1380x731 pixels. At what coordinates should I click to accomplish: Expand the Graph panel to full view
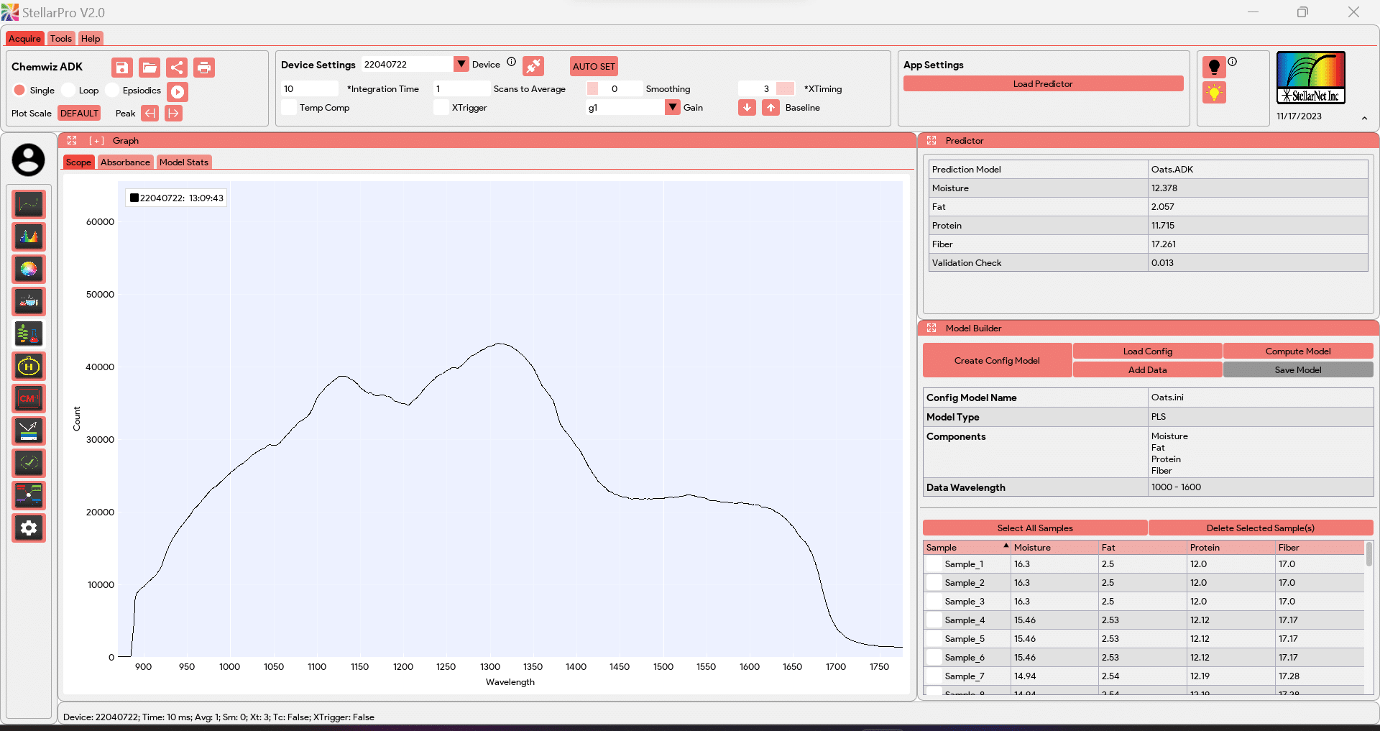click(72, 141)
